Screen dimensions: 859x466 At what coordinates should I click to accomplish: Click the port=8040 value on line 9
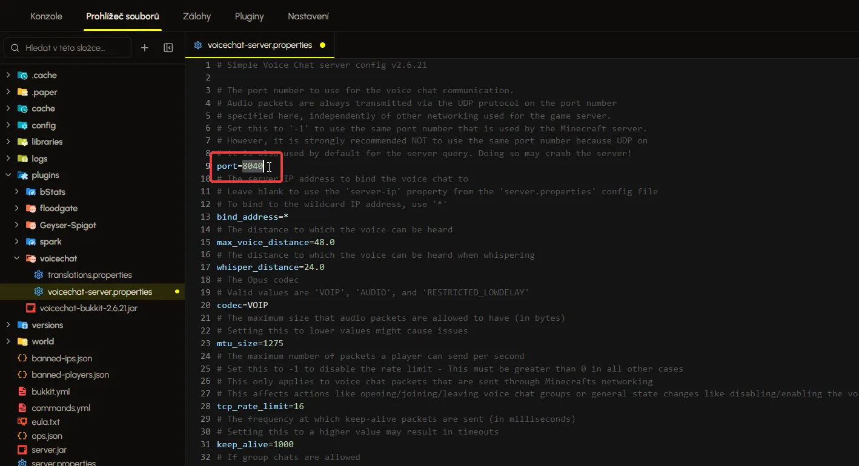[x=253, y=166]
